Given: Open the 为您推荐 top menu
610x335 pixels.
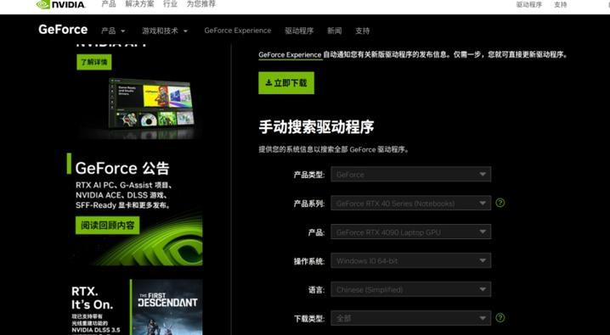Looking at the screenshot, I should coord(201,4).
